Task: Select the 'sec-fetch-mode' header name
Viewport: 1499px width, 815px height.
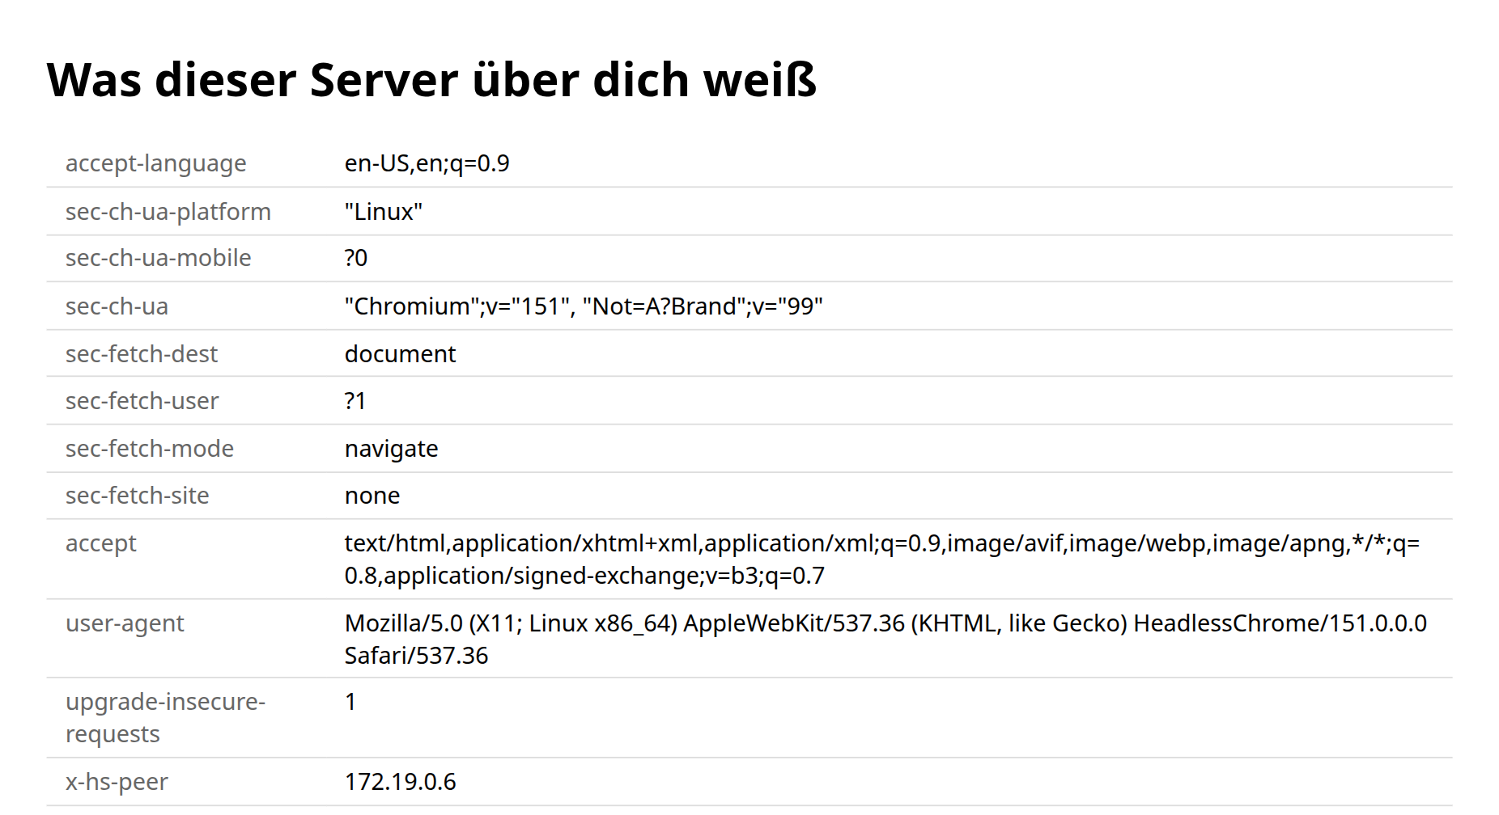Action: coord(150,449)
